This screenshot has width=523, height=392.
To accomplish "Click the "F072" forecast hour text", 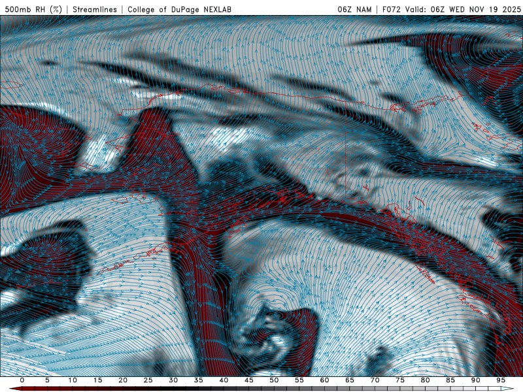I will (391, 9).
